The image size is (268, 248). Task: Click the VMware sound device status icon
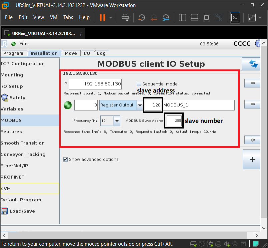coord(227,244)
